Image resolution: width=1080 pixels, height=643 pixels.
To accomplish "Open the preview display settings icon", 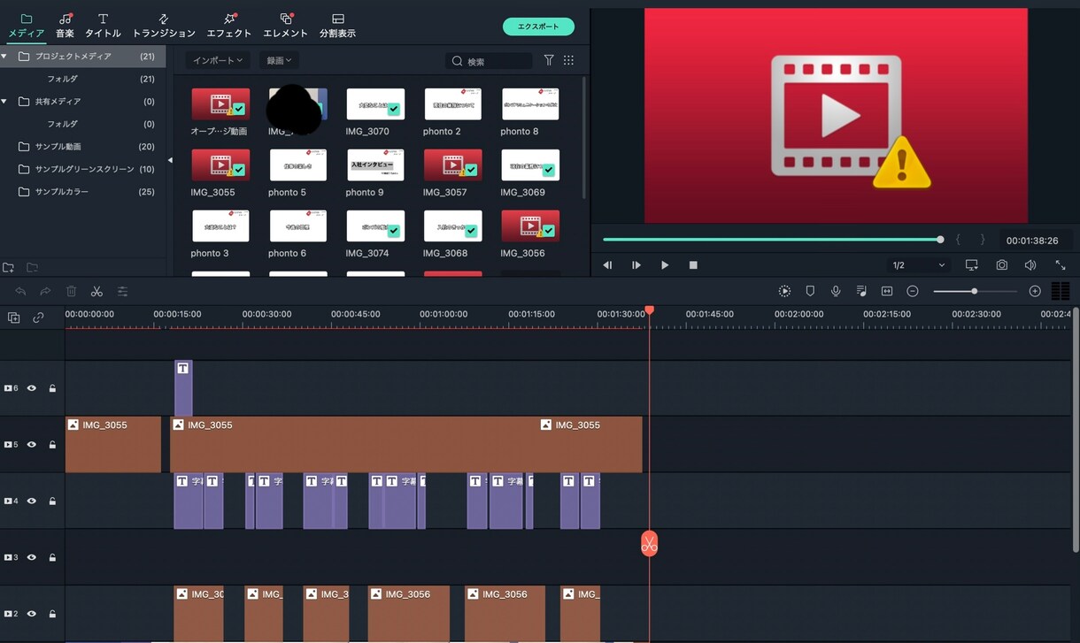I will click(972, 264).
